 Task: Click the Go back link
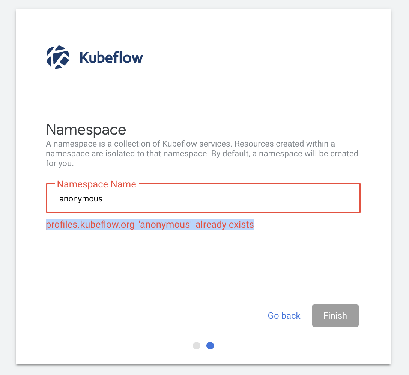click(x=284, y=316)
